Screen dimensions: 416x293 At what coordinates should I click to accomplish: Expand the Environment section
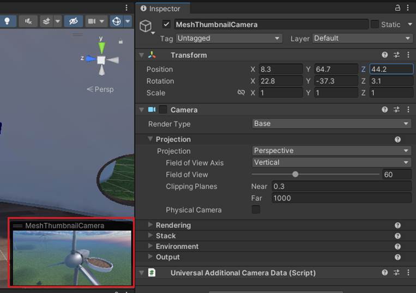tap(150, 246)
